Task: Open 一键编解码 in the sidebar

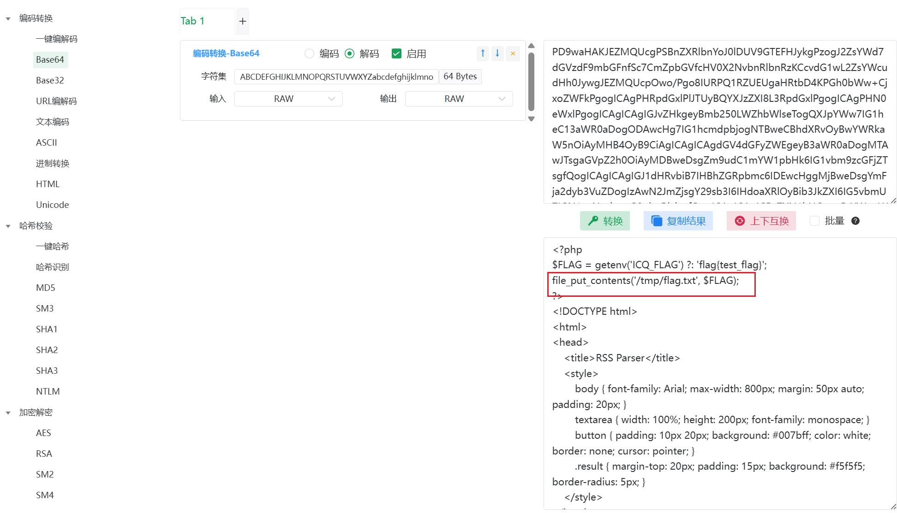Action: 57,39
